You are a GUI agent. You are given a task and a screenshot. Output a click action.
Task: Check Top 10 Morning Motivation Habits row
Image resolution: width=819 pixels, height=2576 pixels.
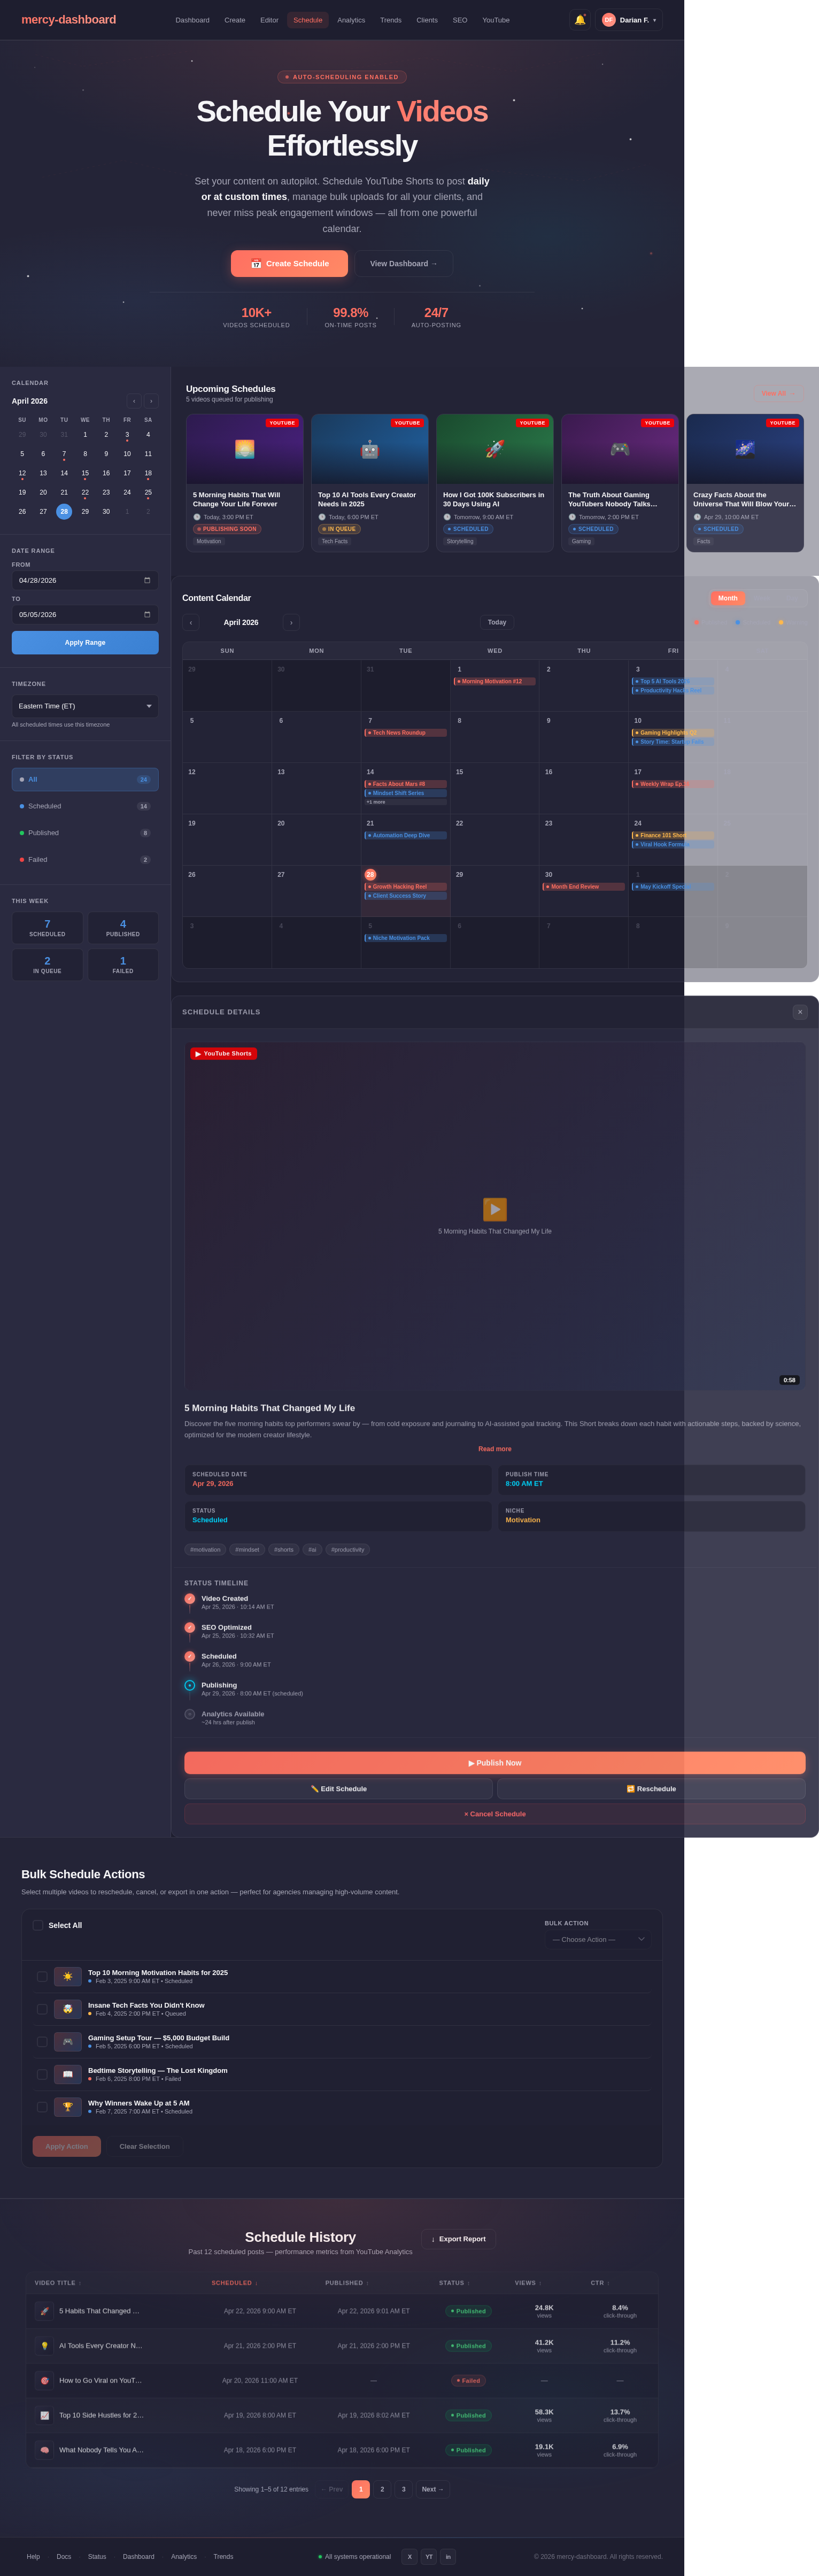(x=42, y=1976)
